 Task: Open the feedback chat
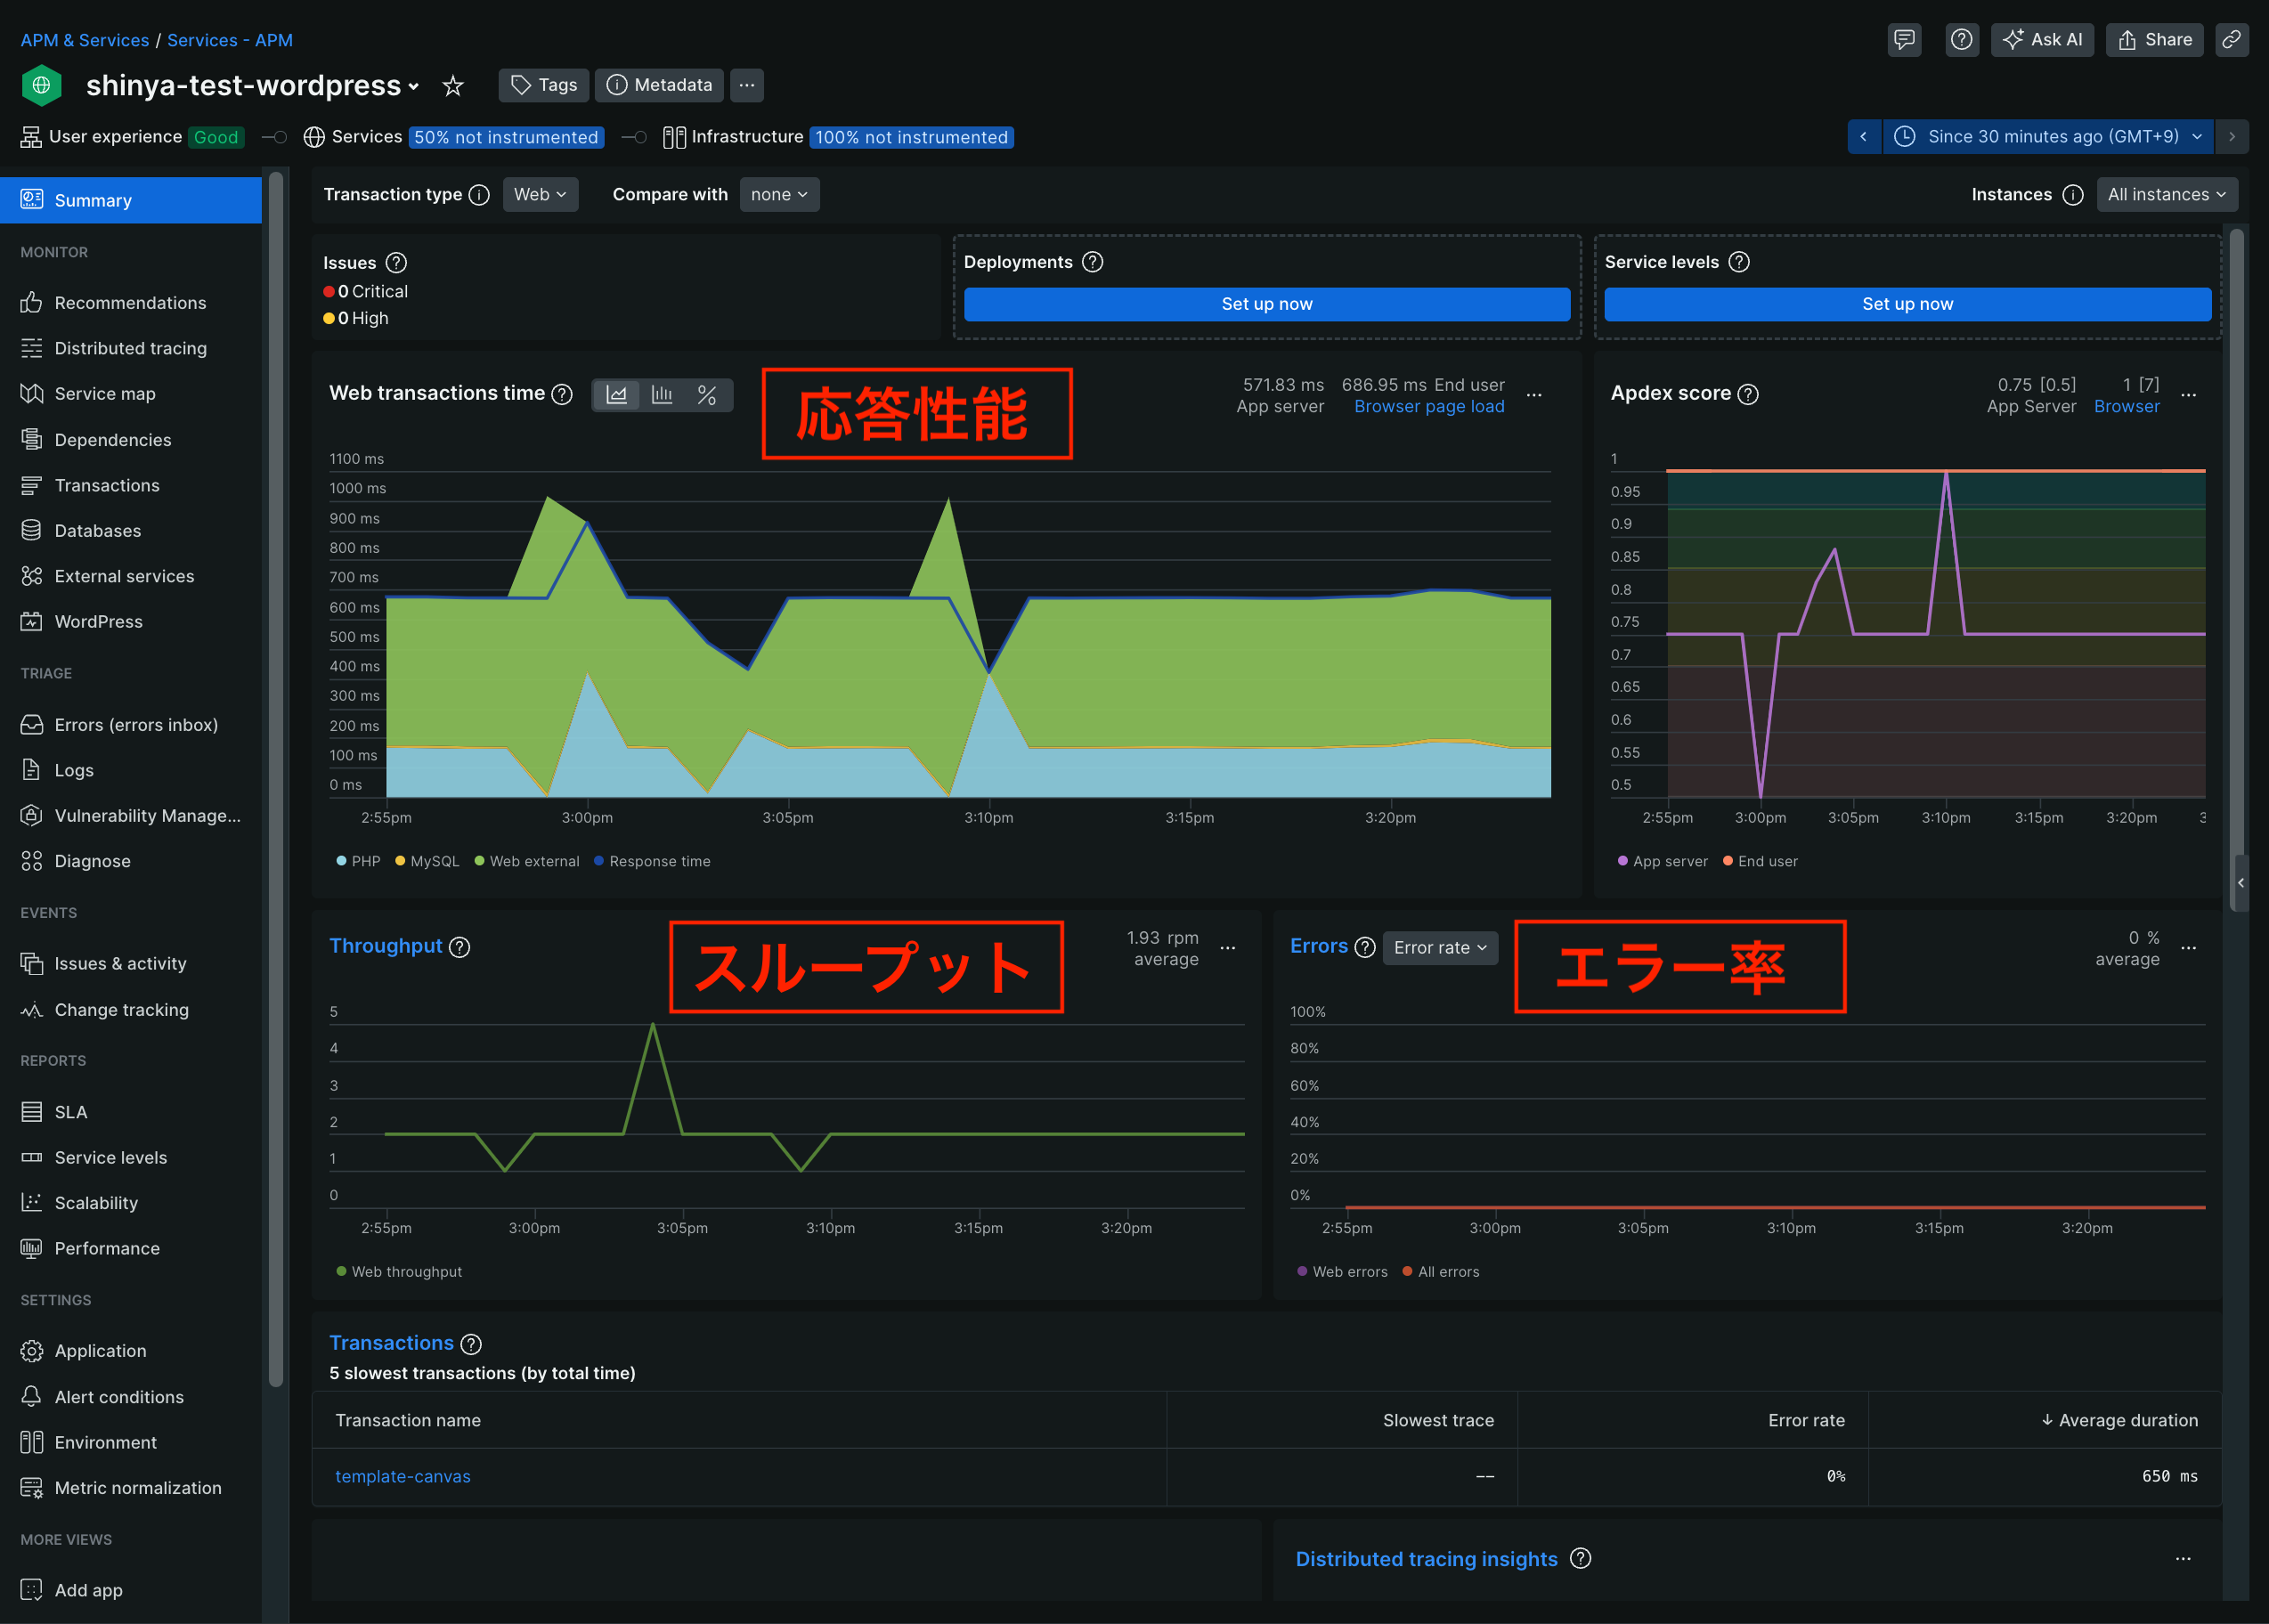click(1904, 39)
